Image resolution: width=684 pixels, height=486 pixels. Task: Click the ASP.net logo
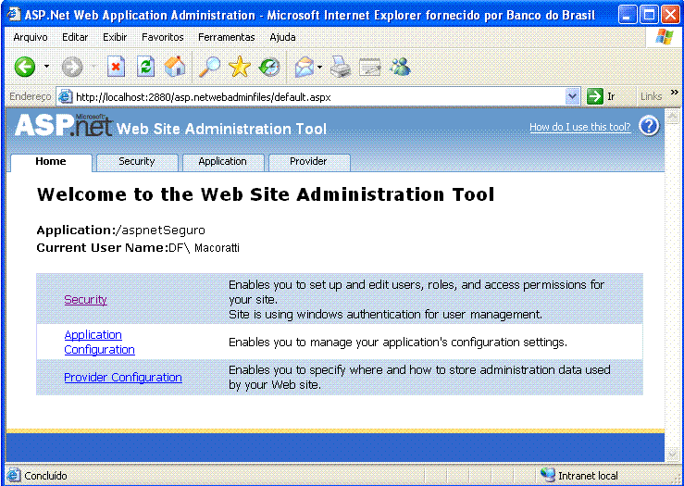pyautogui.click(x=64, y=125)
